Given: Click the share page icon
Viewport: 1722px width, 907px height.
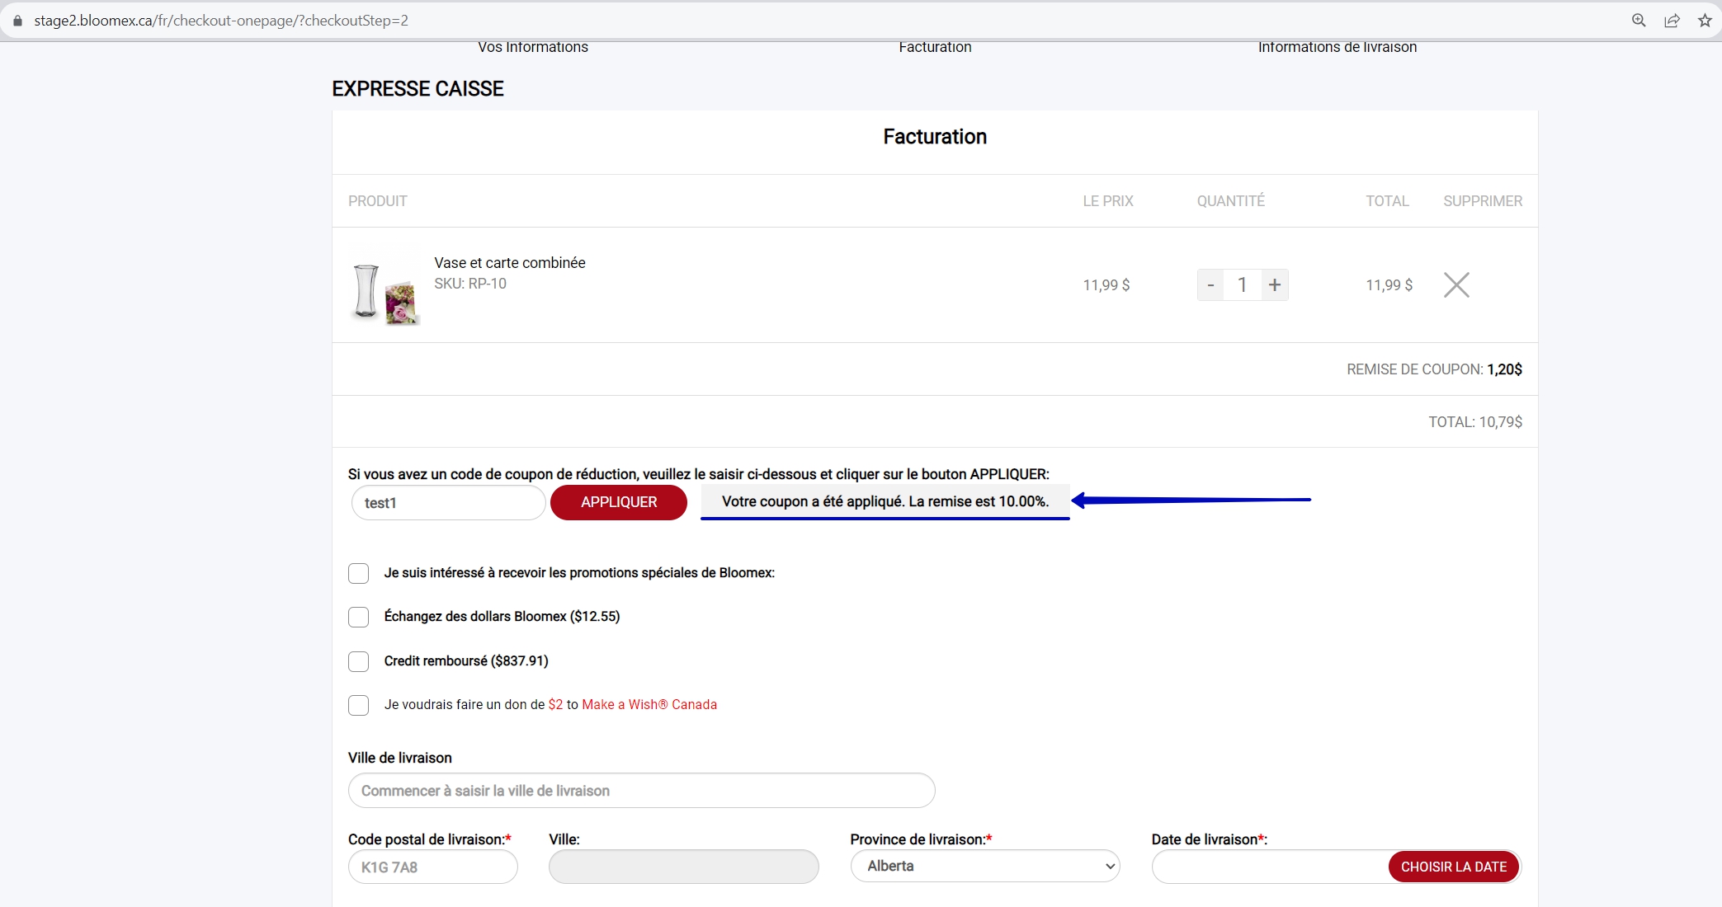Looking at the screenshot, I should coord(1672,21).
